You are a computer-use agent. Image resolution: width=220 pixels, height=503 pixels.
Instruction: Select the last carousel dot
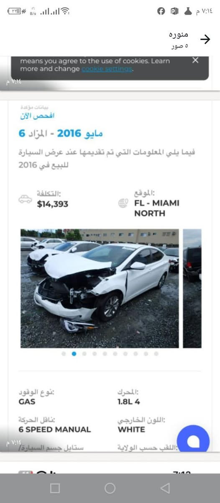156,354
